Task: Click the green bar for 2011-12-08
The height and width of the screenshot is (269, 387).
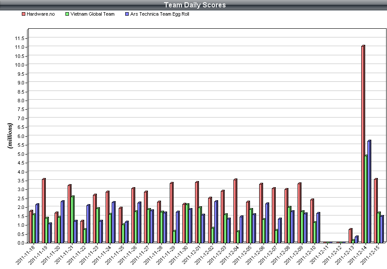Action: tap(290, 225)
